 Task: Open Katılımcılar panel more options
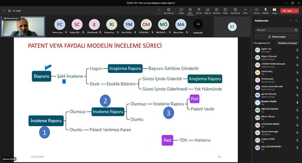(x=291, y=20)
